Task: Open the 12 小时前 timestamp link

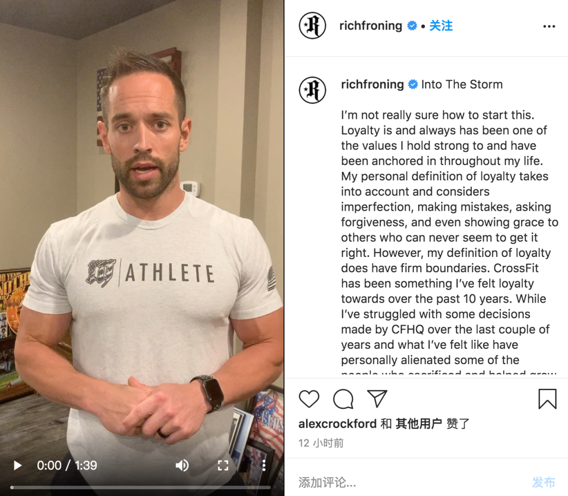Action: click(321, 443)
